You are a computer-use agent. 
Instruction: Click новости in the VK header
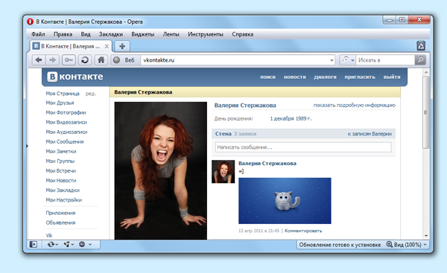[295, 77]
